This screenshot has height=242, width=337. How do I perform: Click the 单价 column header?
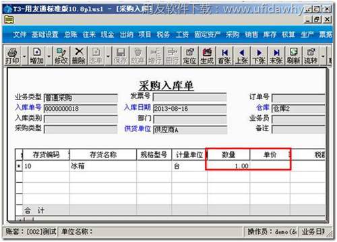click(270, 155)
